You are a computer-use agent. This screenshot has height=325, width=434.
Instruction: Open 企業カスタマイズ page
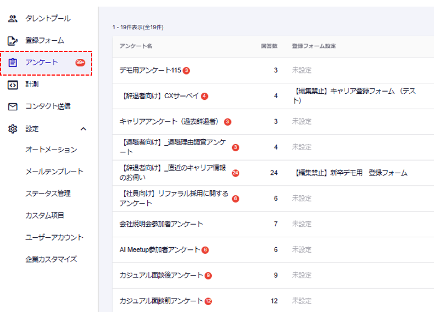(51, 259)
